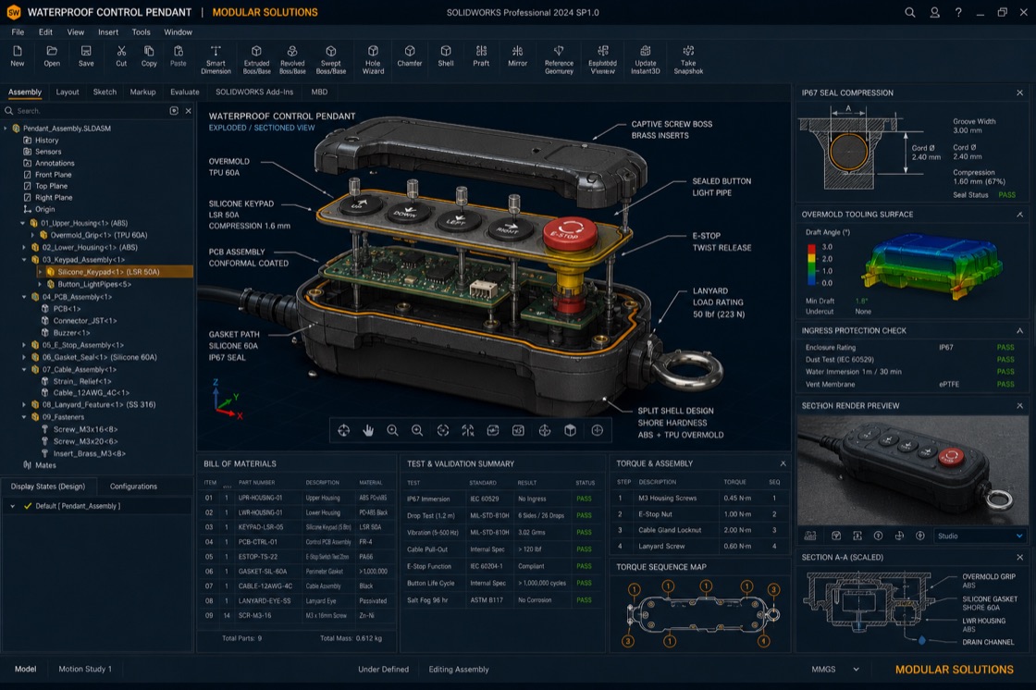1036x690 pixels.
Task: Close the Section Render Preview panel
Action: [1019, 406]
